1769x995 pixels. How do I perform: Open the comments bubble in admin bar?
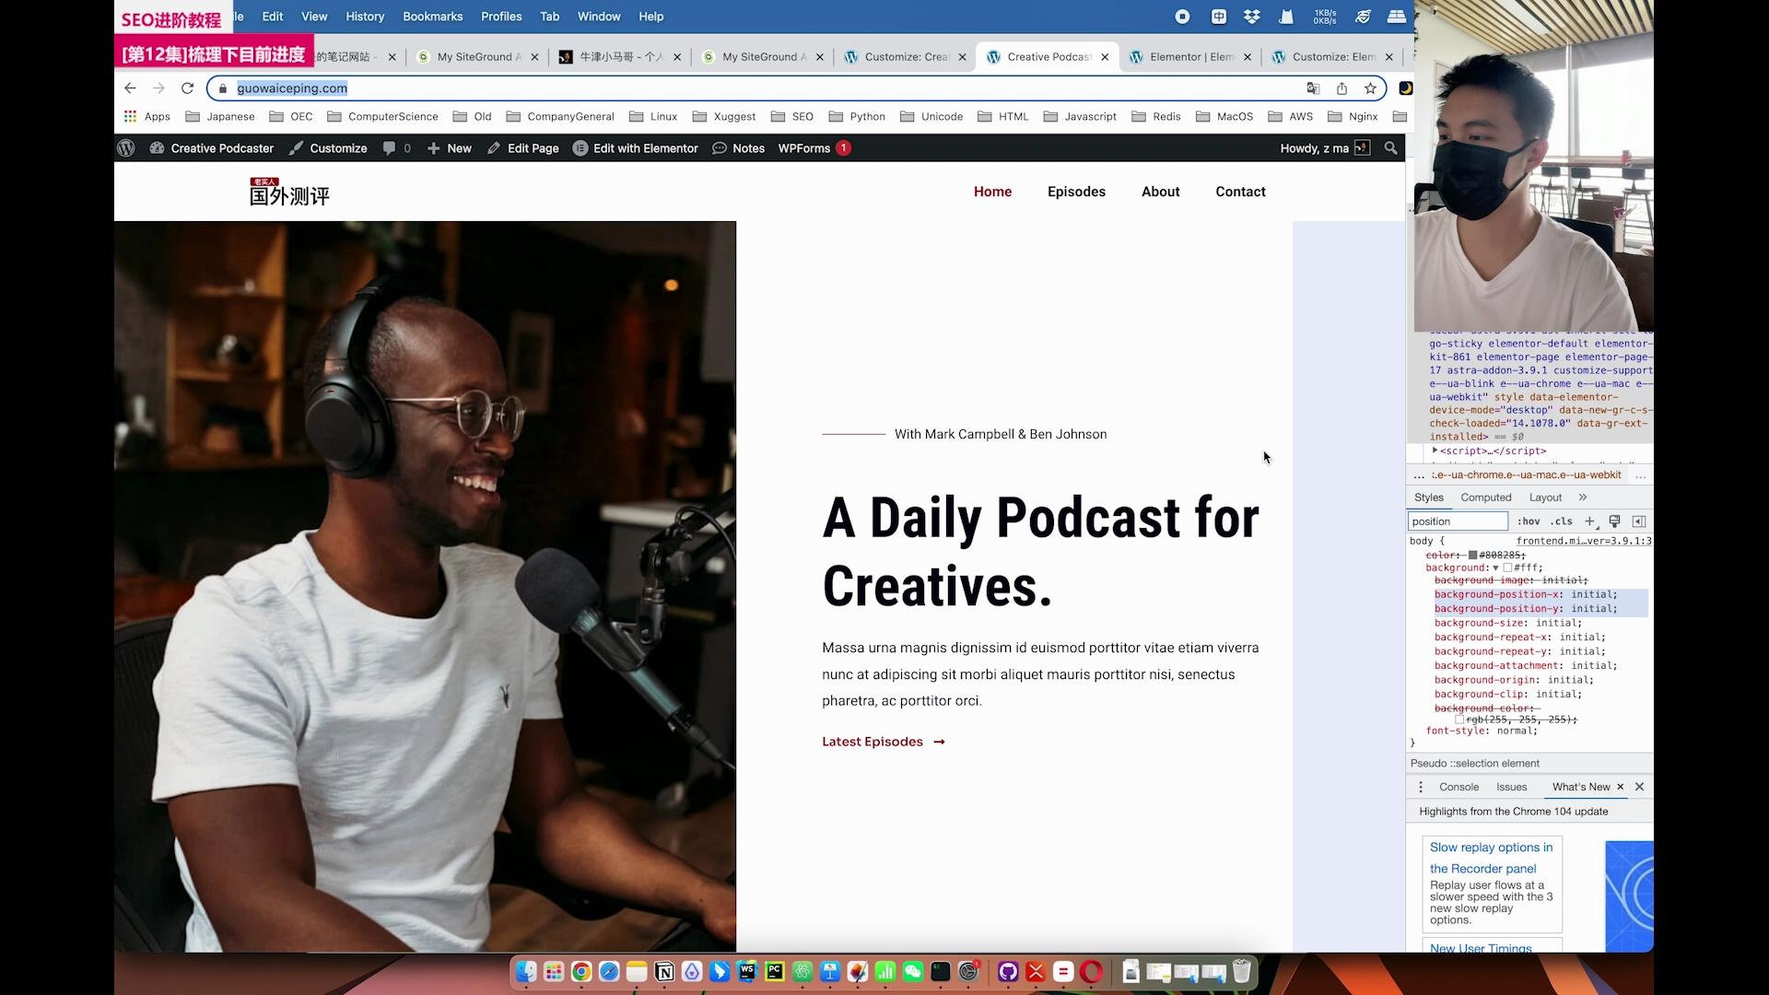pyautogui.click(x=397, y=148)
